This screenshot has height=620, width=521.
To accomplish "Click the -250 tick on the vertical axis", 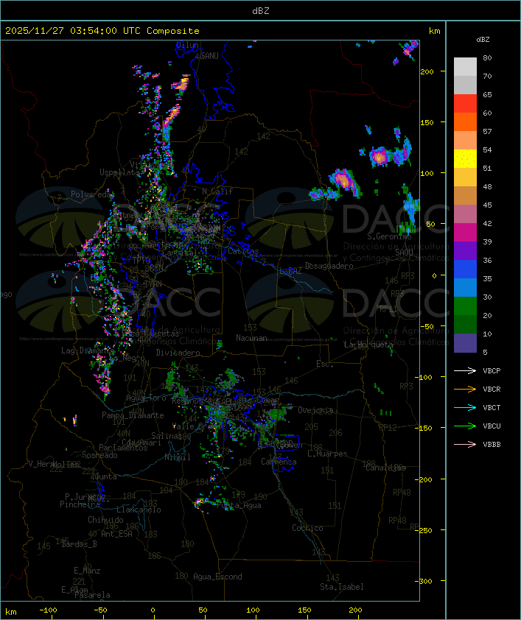I will pyautogui.click(x=425, y=530).
